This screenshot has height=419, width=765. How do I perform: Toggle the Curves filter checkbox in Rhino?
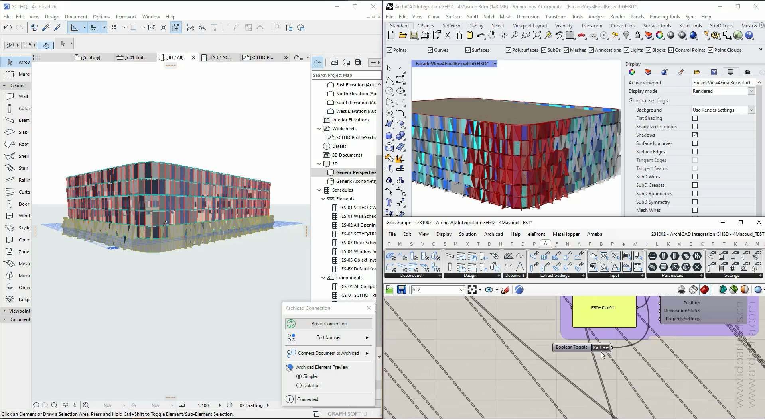point(430,50)
